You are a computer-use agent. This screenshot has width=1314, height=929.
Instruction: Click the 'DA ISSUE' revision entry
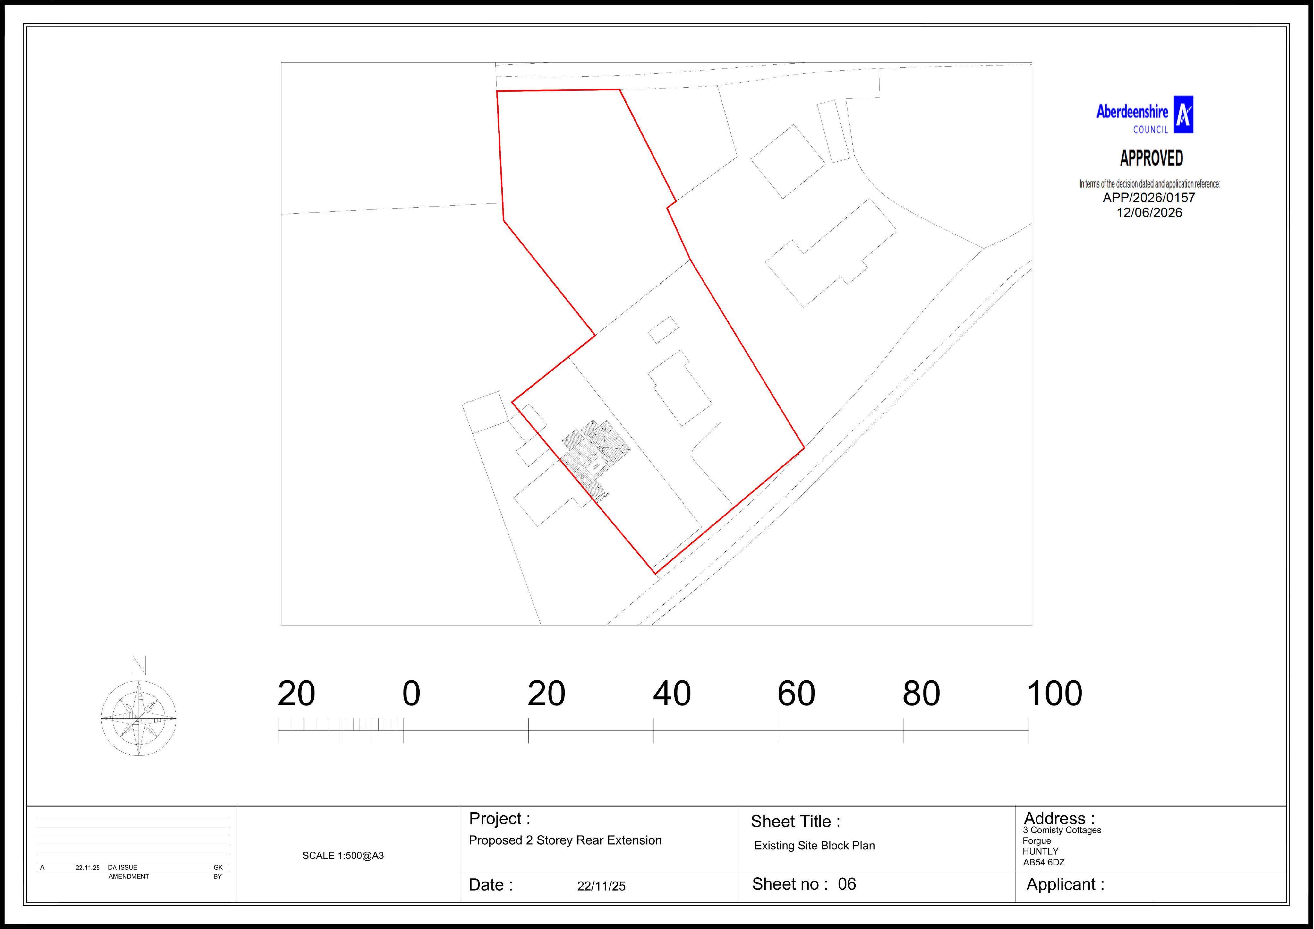(x=123, y=868)
